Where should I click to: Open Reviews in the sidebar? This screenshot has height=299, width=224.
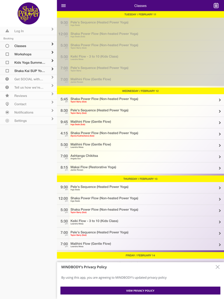[28, 95]
